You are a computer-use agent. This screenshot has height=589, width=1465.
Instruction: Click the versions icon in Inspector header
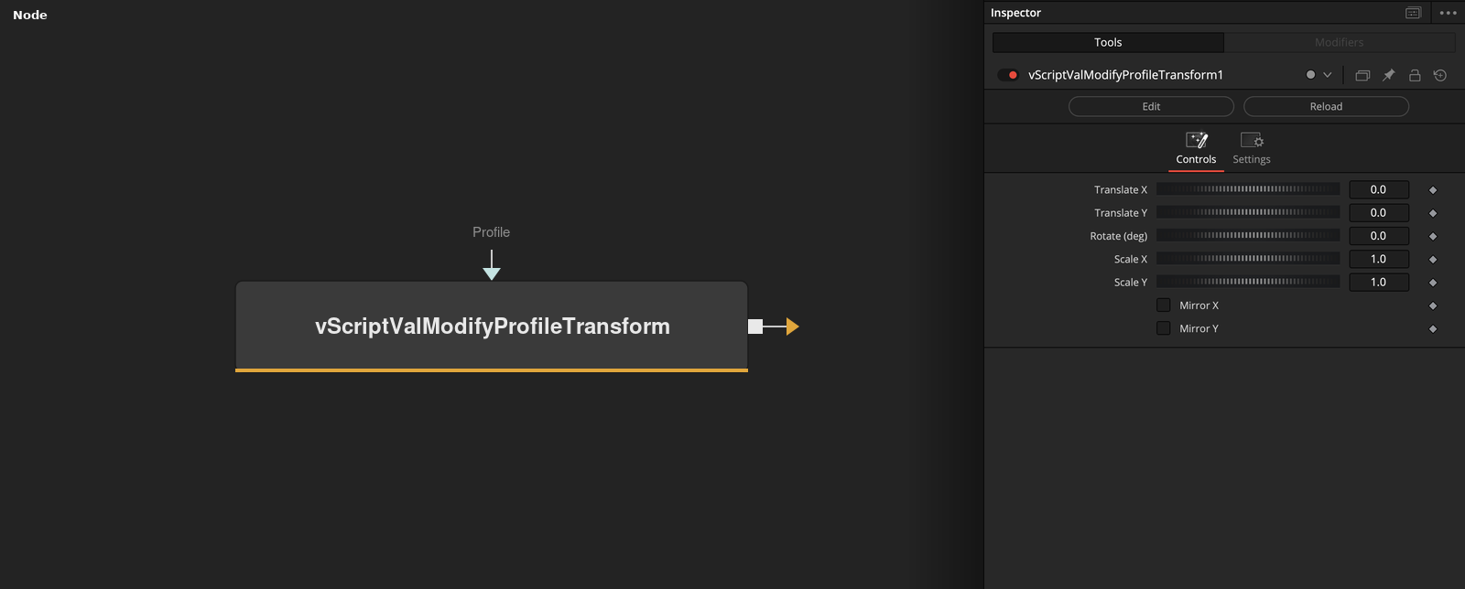[1362, 75]
